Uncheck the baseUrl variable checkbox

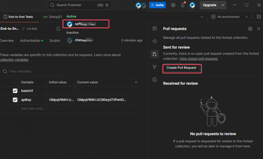point(15,91)
